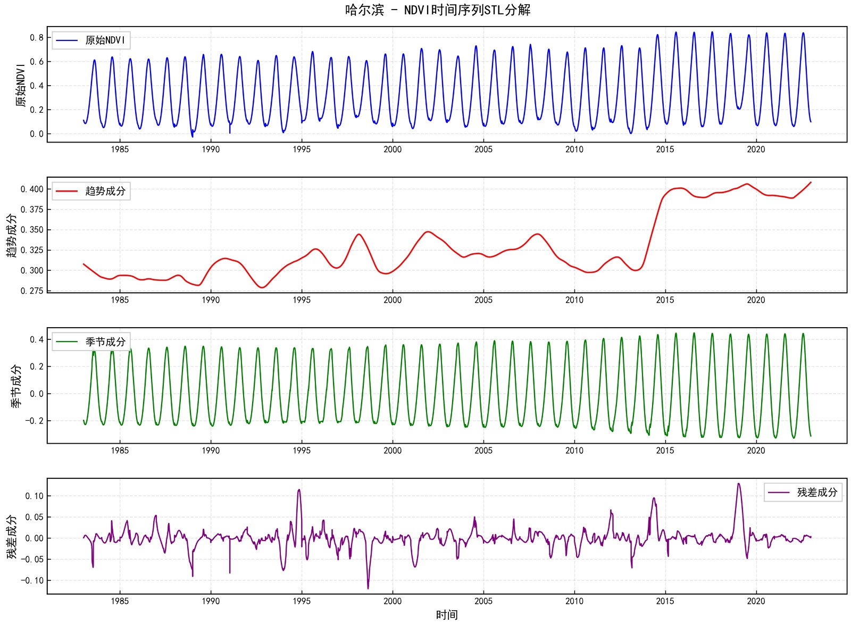
Task: Click the 时间 x-axis label at bottom
Action: [x=446, y=615]
